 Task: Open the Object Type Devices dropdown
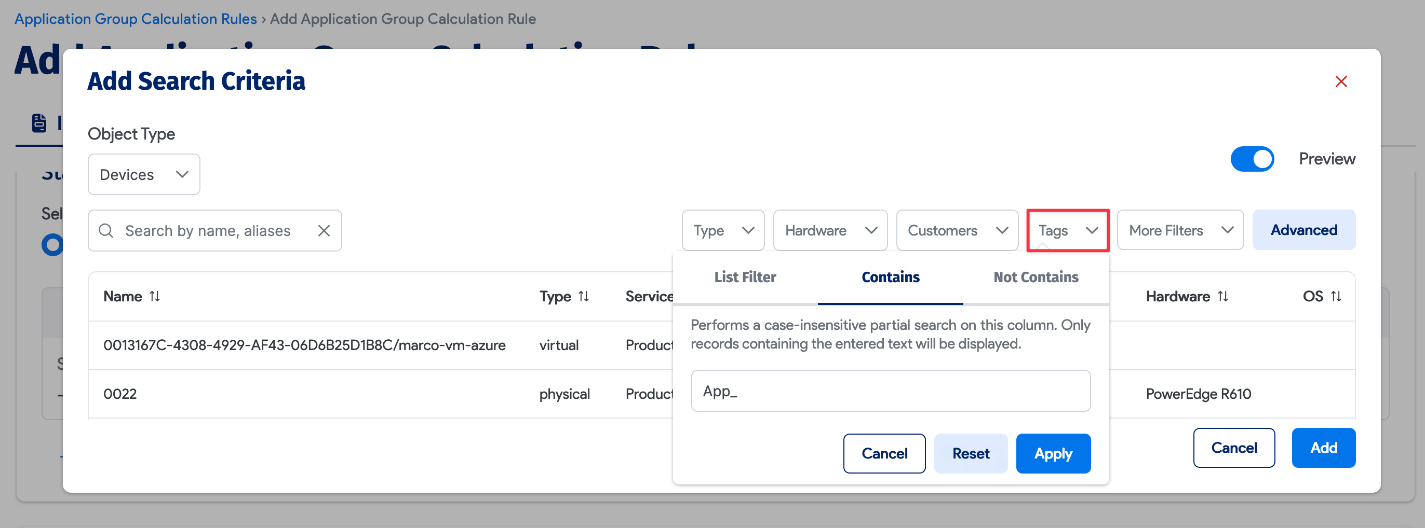coord(144,174)
